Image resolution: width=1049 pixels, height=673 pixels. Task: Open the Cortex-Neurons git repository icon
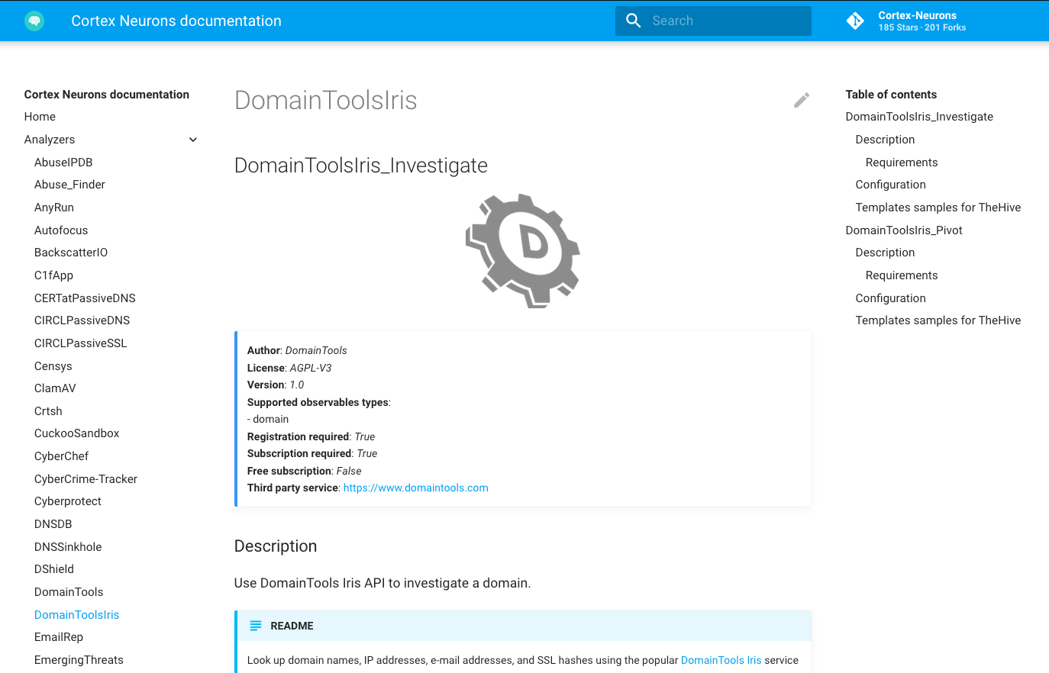coord(855,21)
